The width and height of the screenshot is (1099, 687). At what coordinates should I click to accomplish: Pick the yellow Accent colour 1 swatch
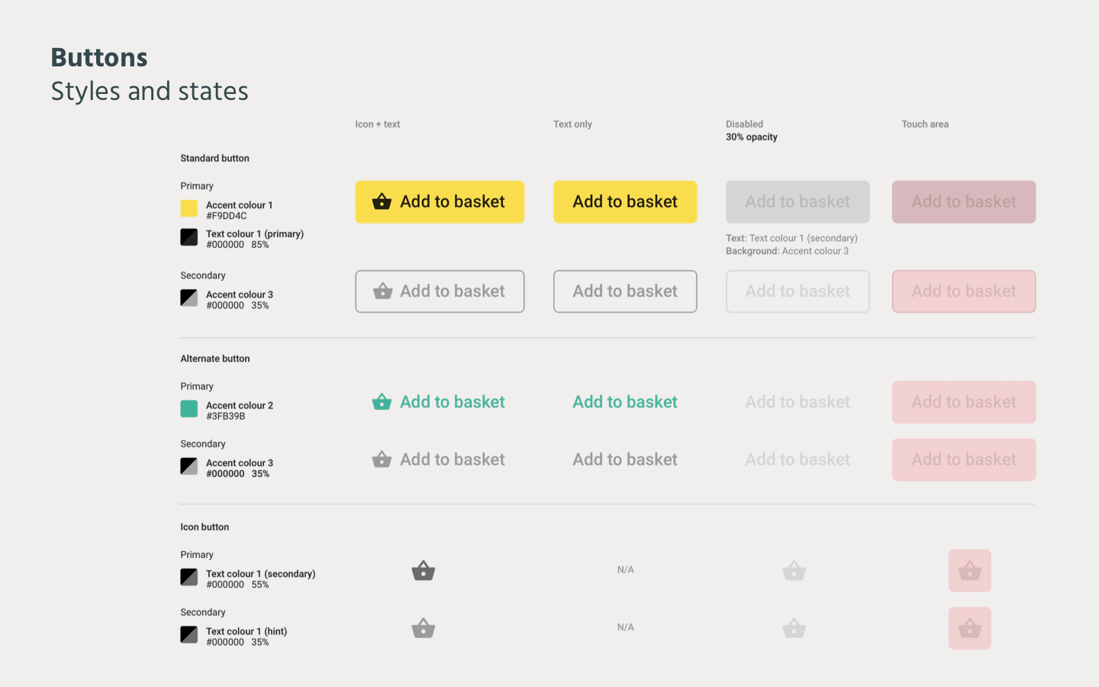189,208
